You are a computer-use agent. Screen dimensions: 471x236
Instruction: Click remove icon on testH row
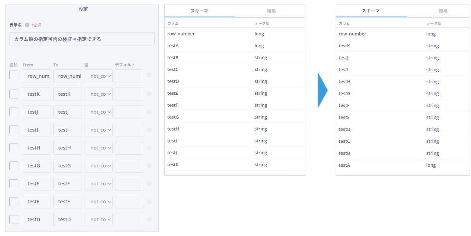[149, 148]
